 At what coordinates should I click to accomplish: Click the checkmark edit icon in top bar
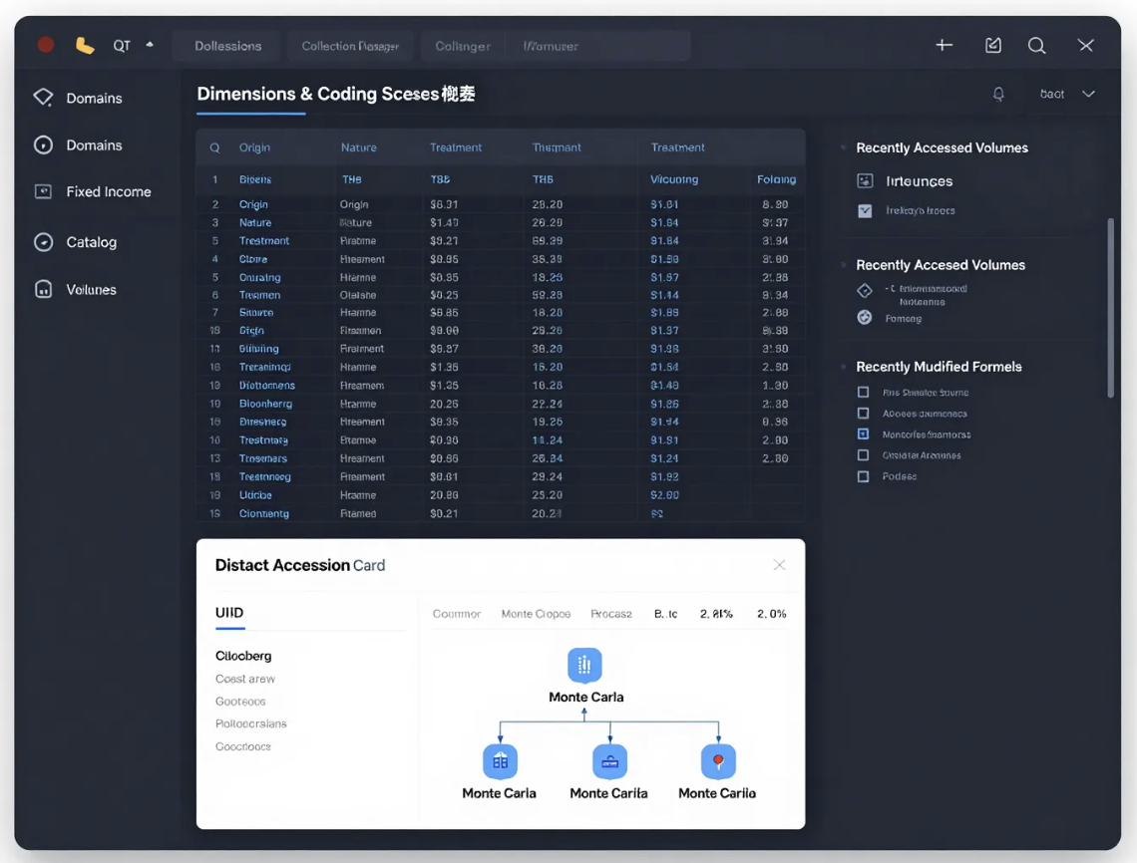(992, 45)
